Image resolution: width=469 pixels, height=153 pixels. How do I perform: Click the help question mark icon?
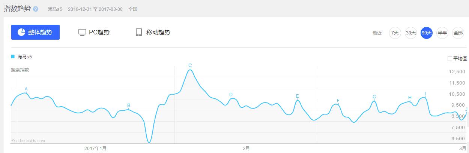36,9
